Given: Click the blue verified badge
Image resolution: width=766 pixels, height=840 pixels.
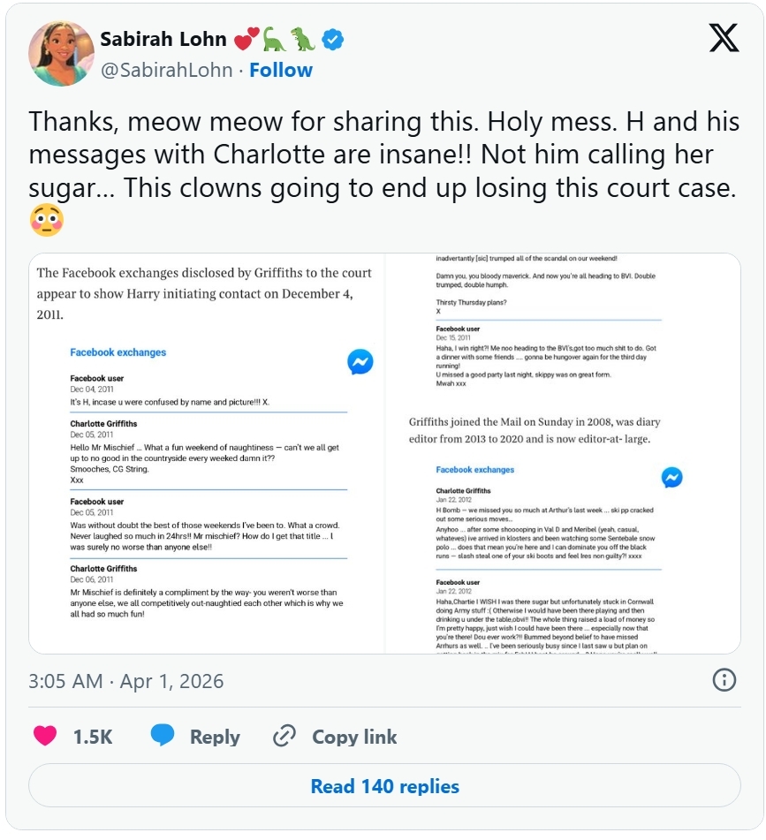Looking at the screenshot, I should coord(332,40).
